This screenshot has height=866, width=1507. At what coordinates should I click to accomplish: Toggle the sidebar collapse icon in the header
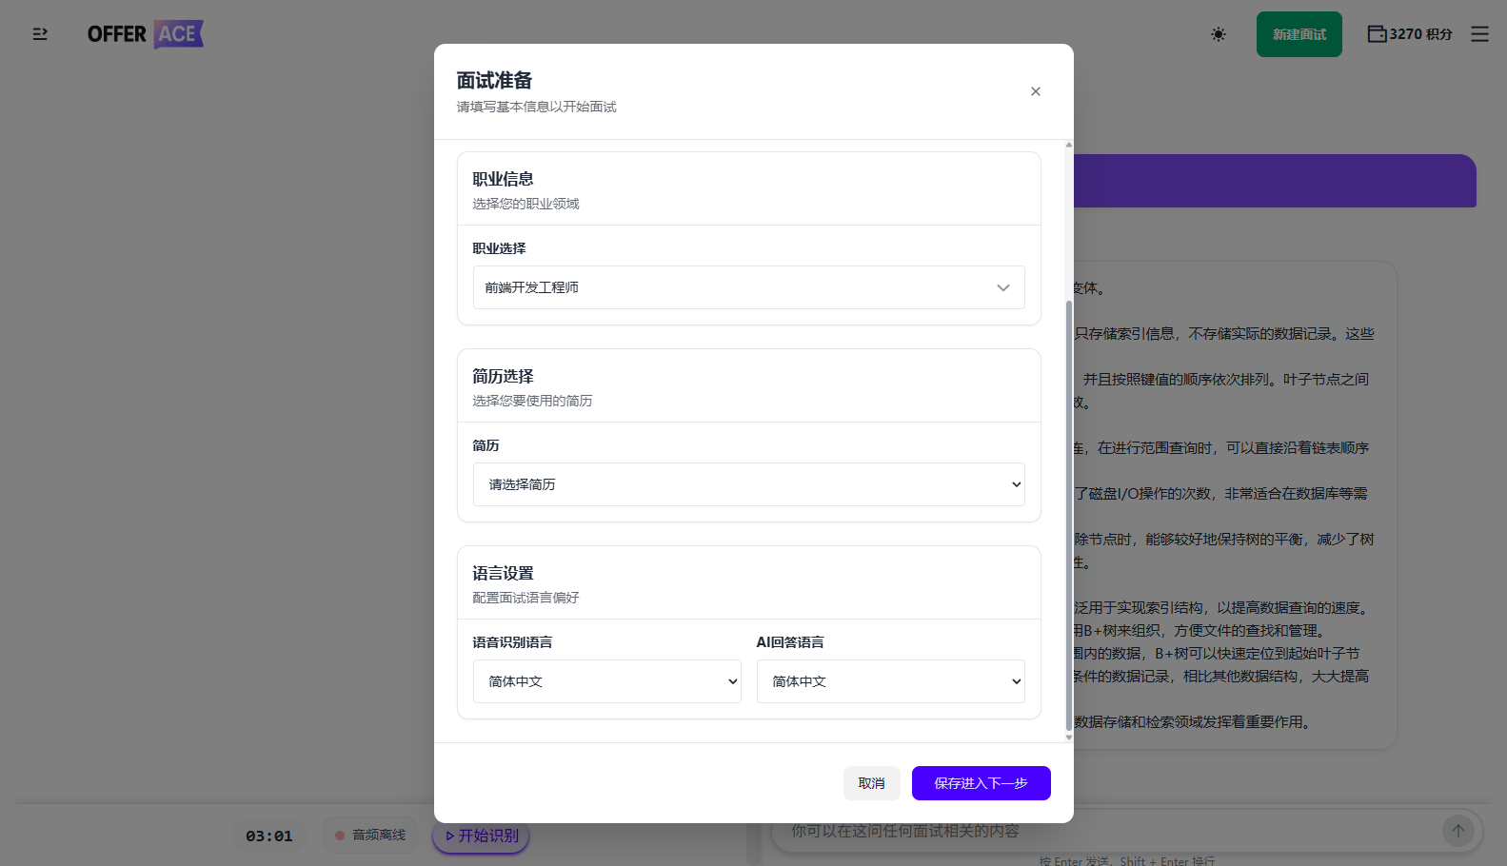tap(40, 34)
